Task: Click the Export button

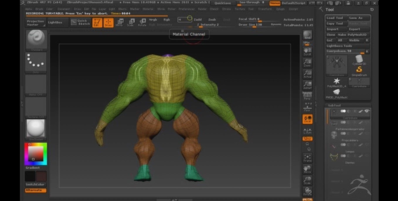Action: tap(359, 29)
